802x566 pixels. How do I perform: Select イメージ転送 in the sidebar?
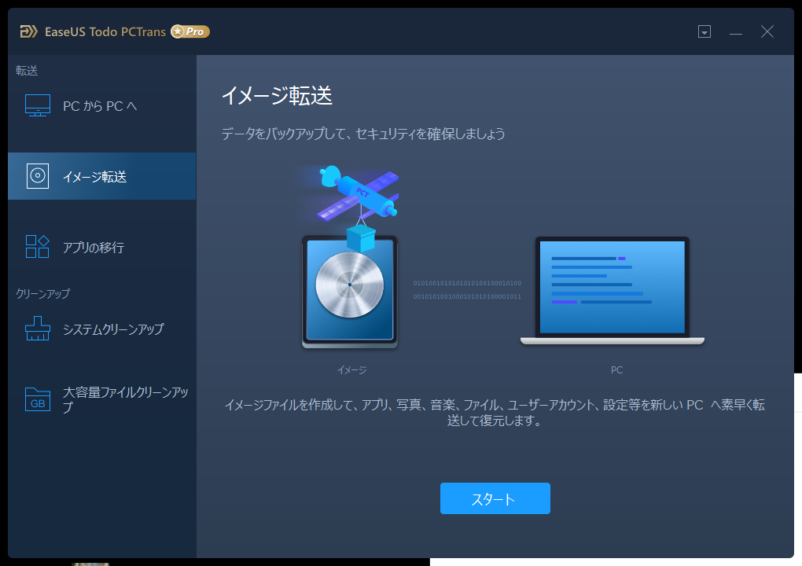click(101, 176)
